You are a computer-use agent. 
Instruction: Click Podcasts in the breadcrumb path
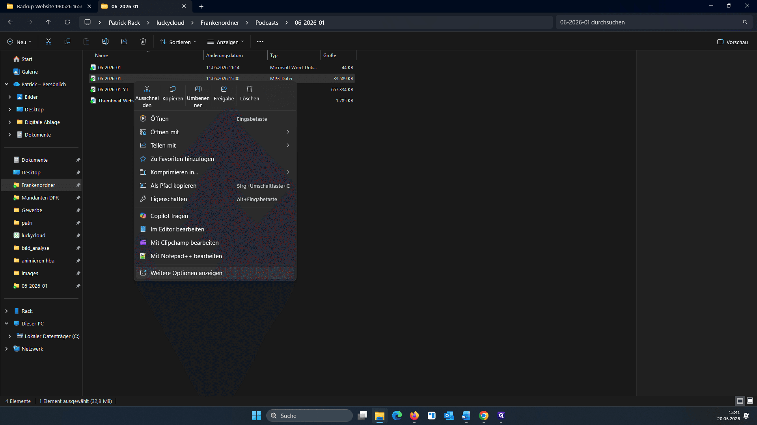coord(267,22)
